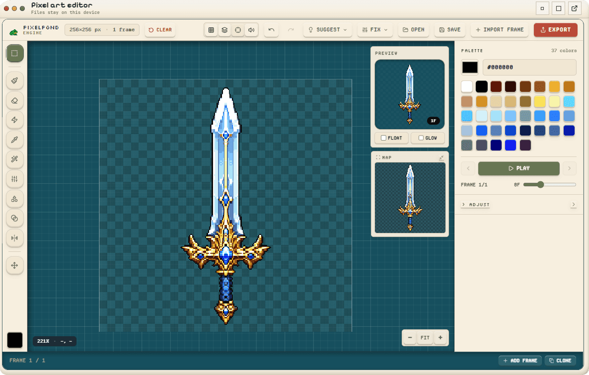Play the animation with PLAY button
The width and height of the screenshot is (589, 375).
click(x=519, y=168)
